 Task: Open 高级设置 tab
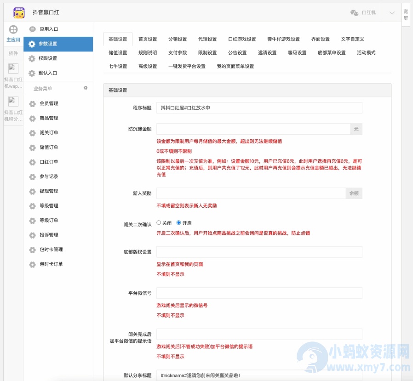coord(148,66)
